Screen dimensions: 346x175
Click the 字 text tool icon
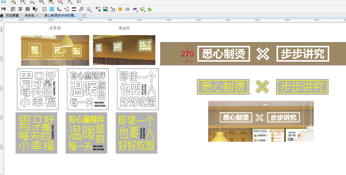point(20,9)
